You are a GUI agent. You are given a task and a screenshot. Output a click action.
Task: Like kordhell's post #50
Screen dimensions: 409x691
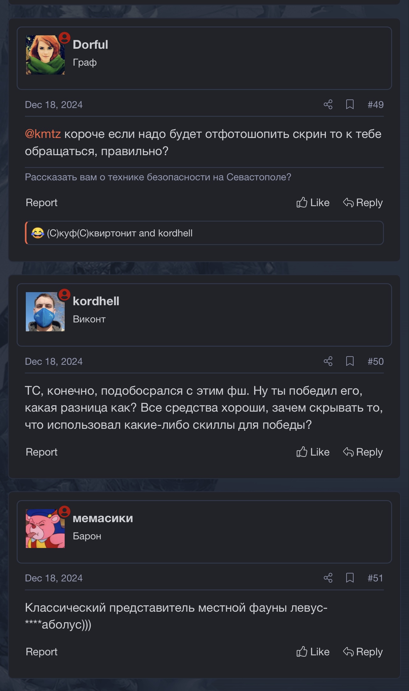313,452
